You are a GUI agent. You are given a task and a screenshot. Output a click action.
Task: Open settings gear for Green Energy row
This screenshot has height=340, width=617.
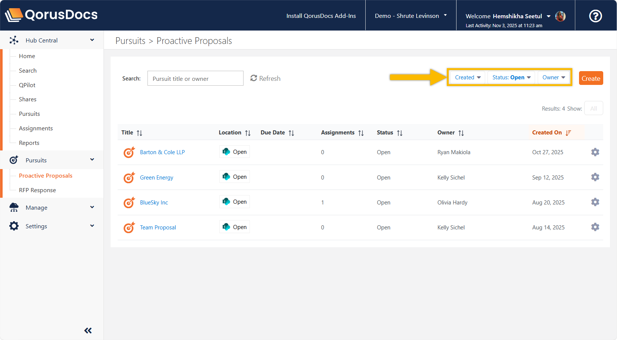[x=595, y=177]
